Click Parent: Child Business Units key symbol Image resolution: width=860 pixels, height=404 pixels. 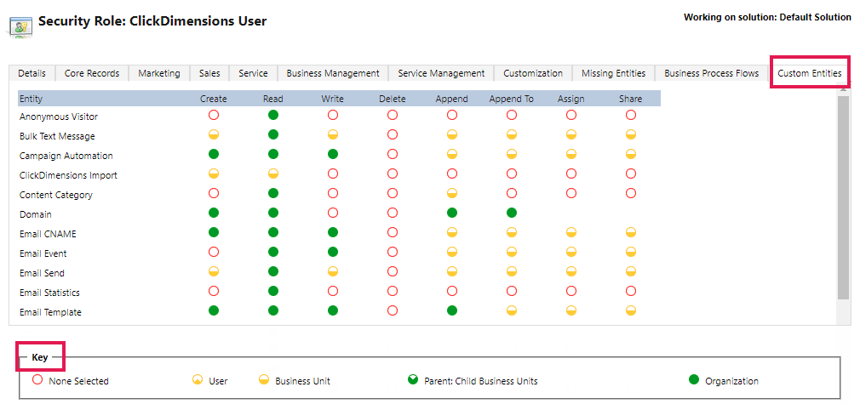pyautogui.click(x=413, y=379)
